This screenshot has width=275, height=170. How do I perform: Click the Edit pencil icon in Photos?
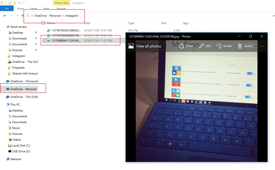point(201,46)
